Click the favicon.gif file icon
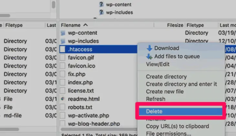 [63, 58]
